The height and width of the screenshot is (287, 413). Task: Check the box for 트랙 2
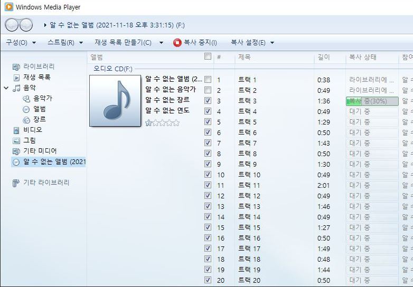tap(208, 90)
